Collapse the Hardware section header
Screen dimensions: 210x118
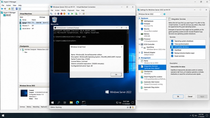139,18
